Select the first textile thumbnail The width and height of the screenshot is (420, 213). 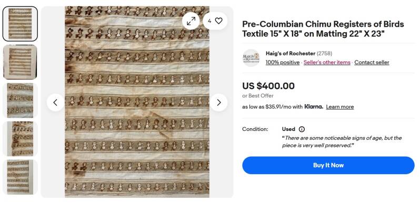20,24
